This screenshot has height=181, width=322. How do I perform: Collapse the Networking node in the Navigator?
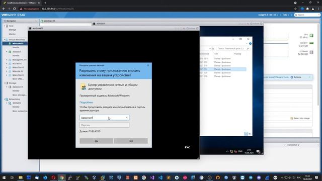(5, 99)
